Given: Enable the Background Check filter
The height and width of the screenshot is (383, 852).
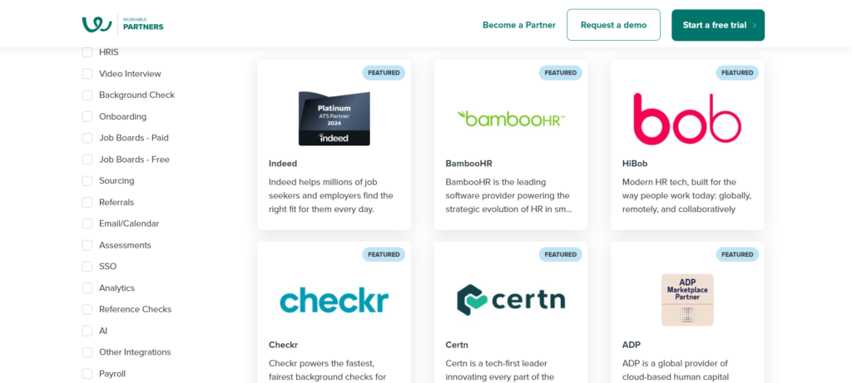Looking at the screenshot, I should [87, 96].
